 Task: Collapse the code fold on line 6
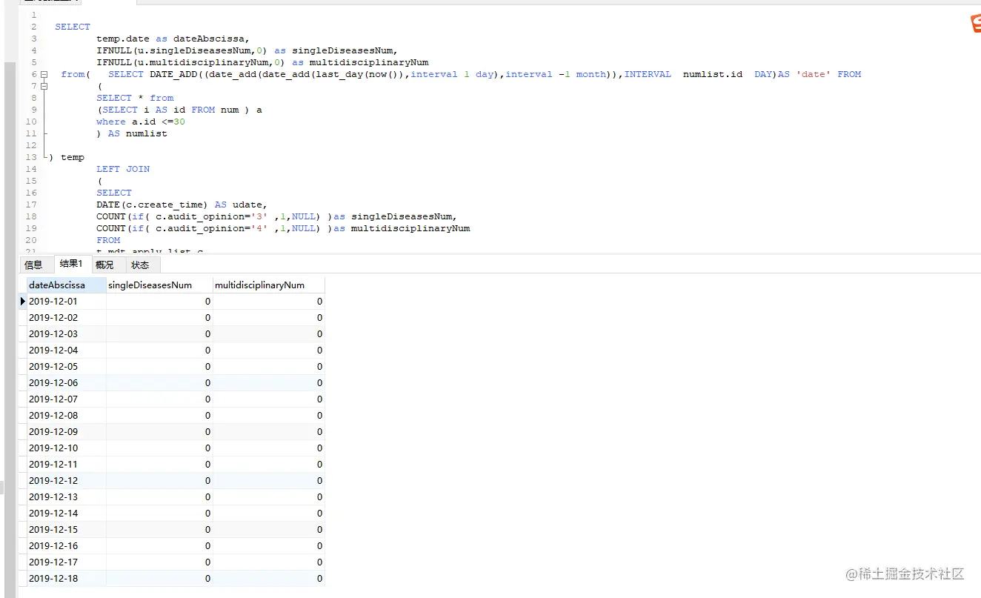coord(44,74)
